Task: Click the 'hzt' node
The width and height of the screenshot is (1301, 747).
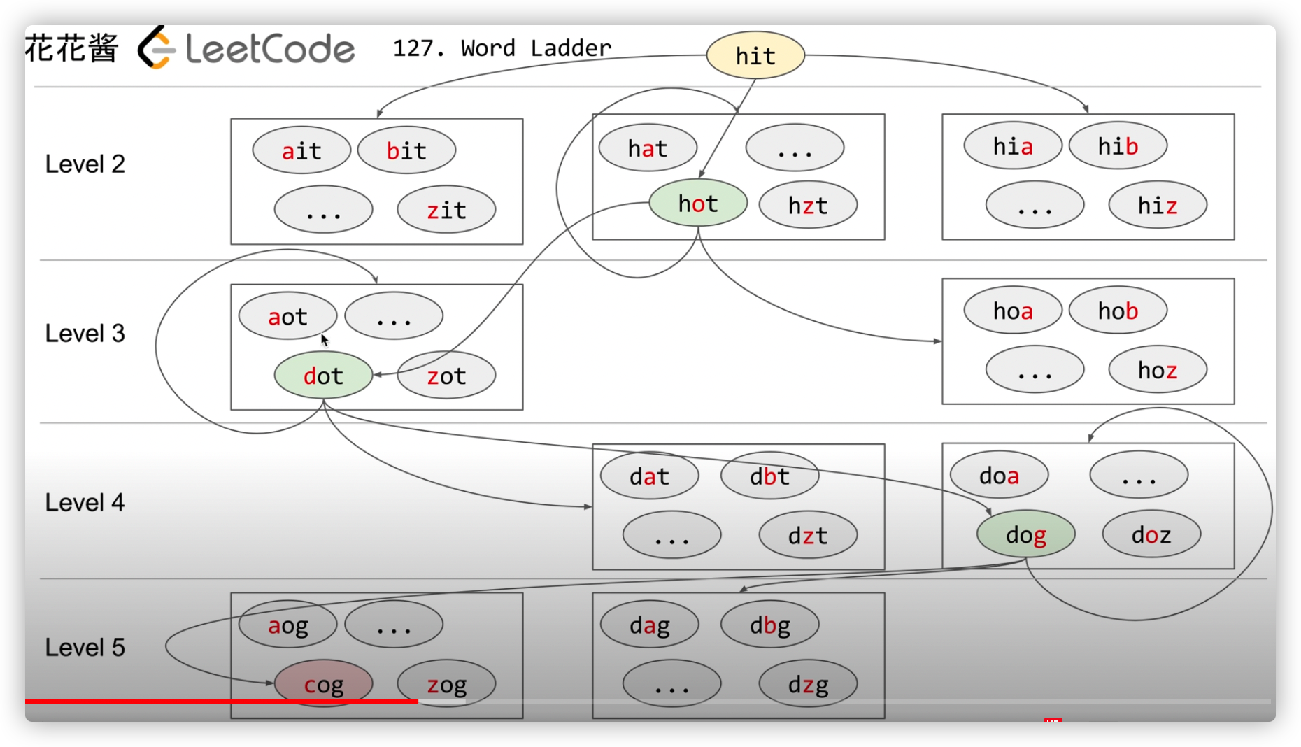Action: tap(808, 206)
